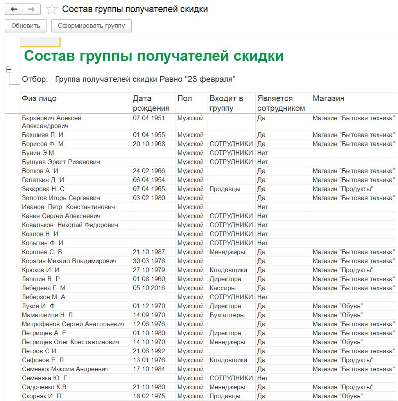This screenshot has width=398, height=401.
Task: Select Бухгалтеры group cell for Мамашвили
Action: pos(227,315)
